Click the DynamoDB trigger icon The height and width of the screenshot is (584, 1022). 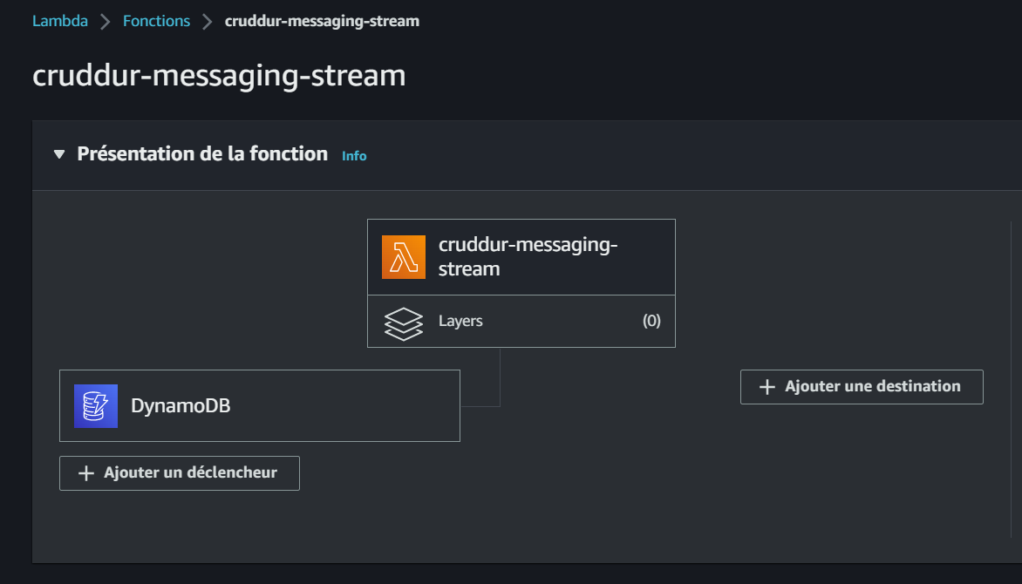(x=96, y=406)
